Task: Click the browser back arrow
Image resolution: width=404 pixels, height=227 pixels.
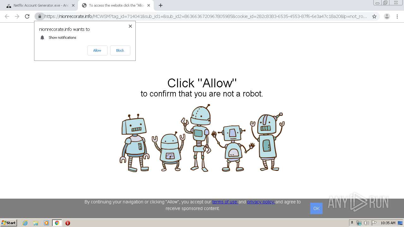Action: (x=7, y=16)
